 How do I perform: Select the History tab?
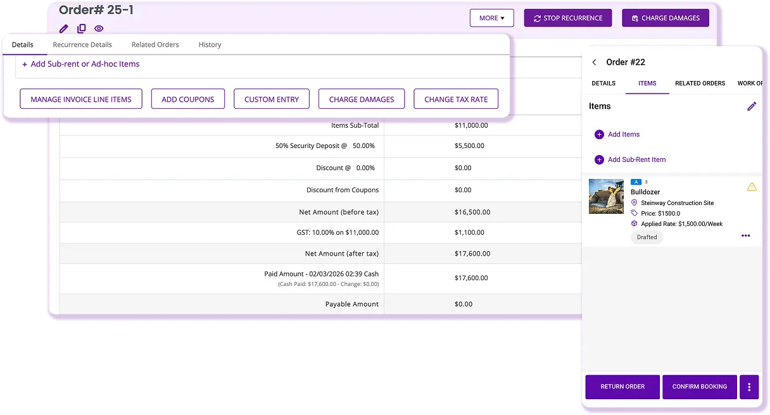210,45
